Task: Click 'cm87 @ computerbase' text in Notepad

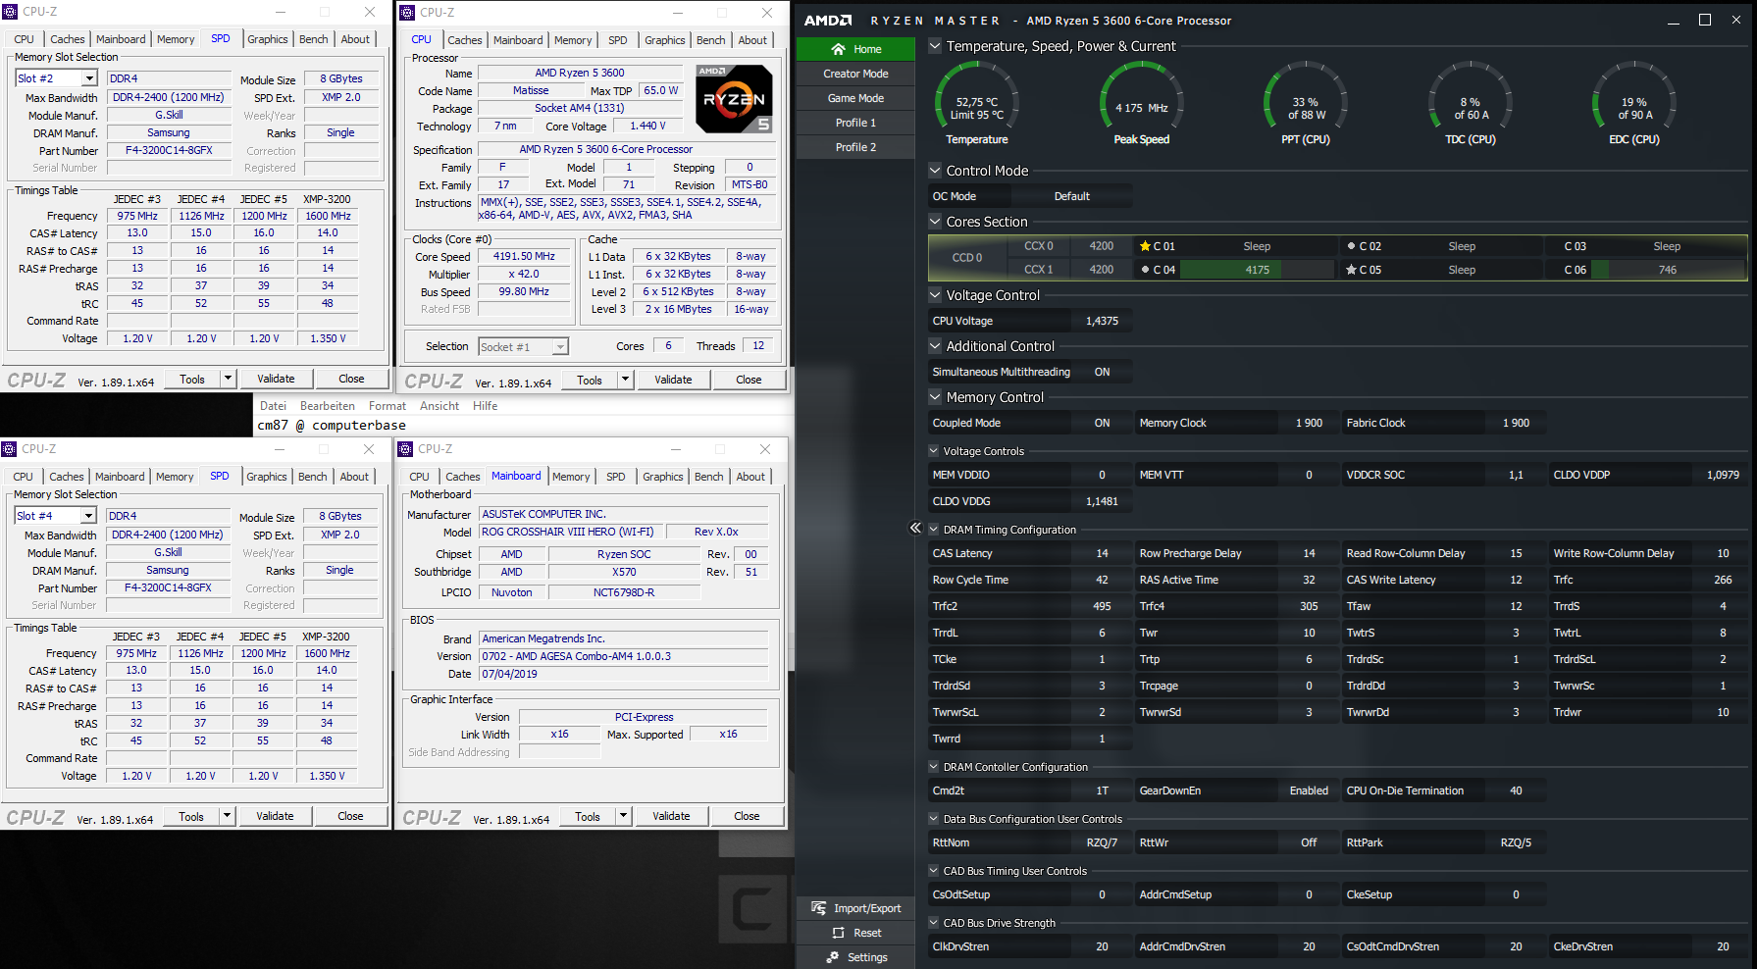Action: click(x=332, y=425)
